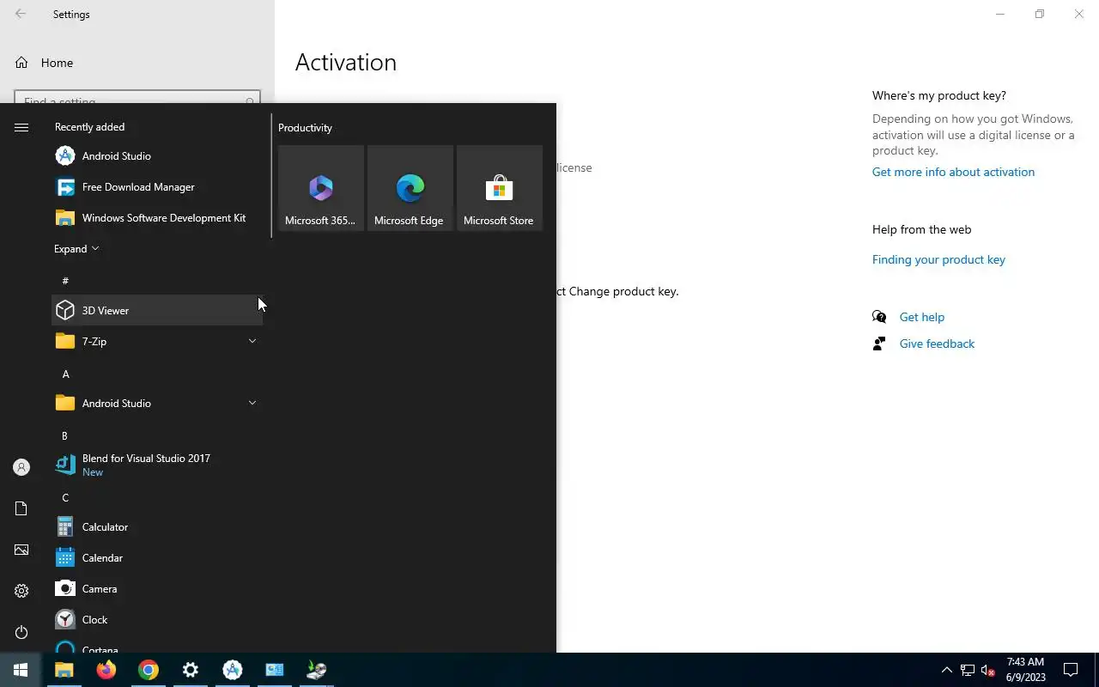Open Camera app

point(157,589)
